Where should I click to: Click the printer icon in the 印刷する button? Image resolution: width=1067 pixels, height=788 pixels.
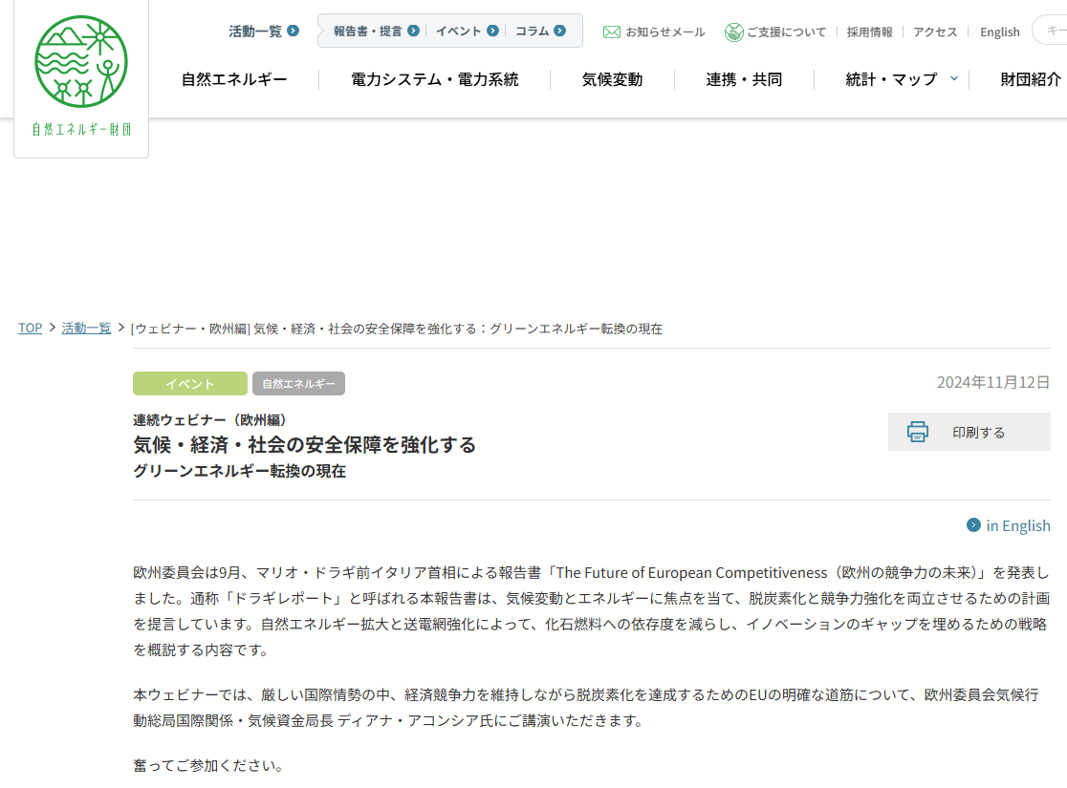pyautogui.click(x=919, y=432)
